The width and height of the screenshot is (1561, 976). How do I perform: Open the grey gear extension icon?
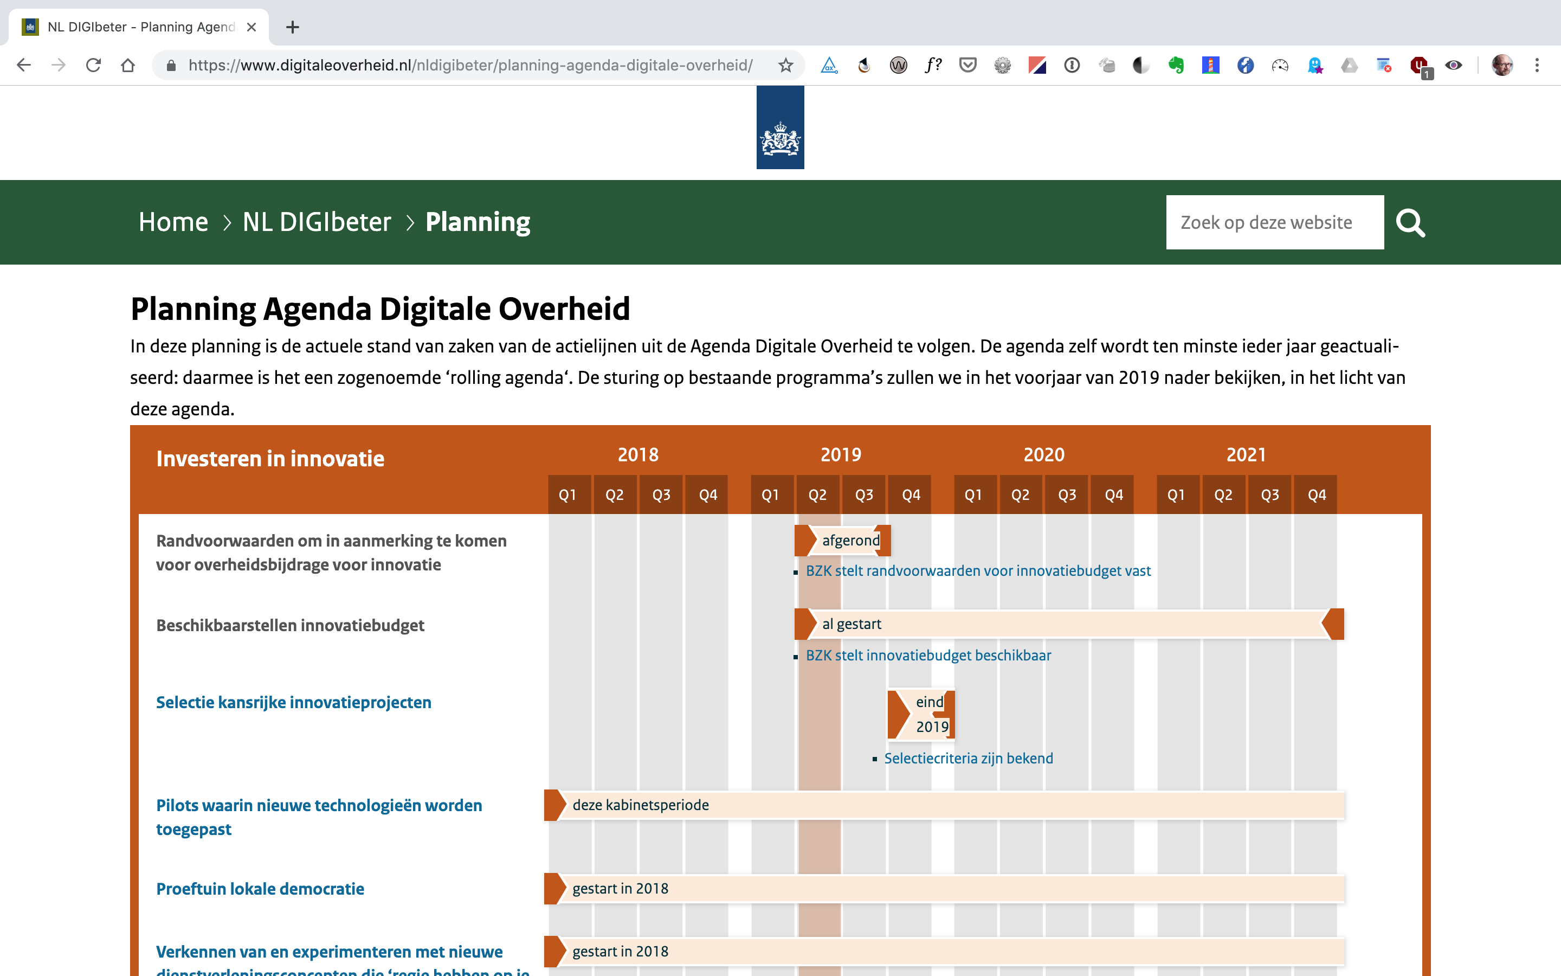point(1002,65)
